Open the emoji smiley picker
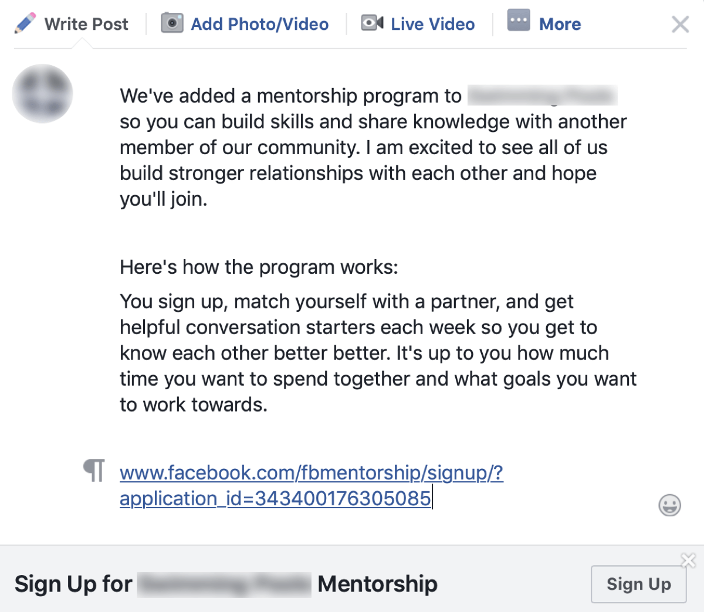Viewport: 704px width, 612px height. [x=670, y=505]
